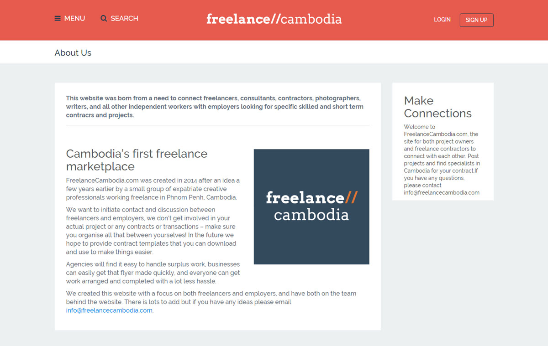The height and width of the screenshot is (346, 548).
Task: Open the LOGIN link
Action: [442, 20]
